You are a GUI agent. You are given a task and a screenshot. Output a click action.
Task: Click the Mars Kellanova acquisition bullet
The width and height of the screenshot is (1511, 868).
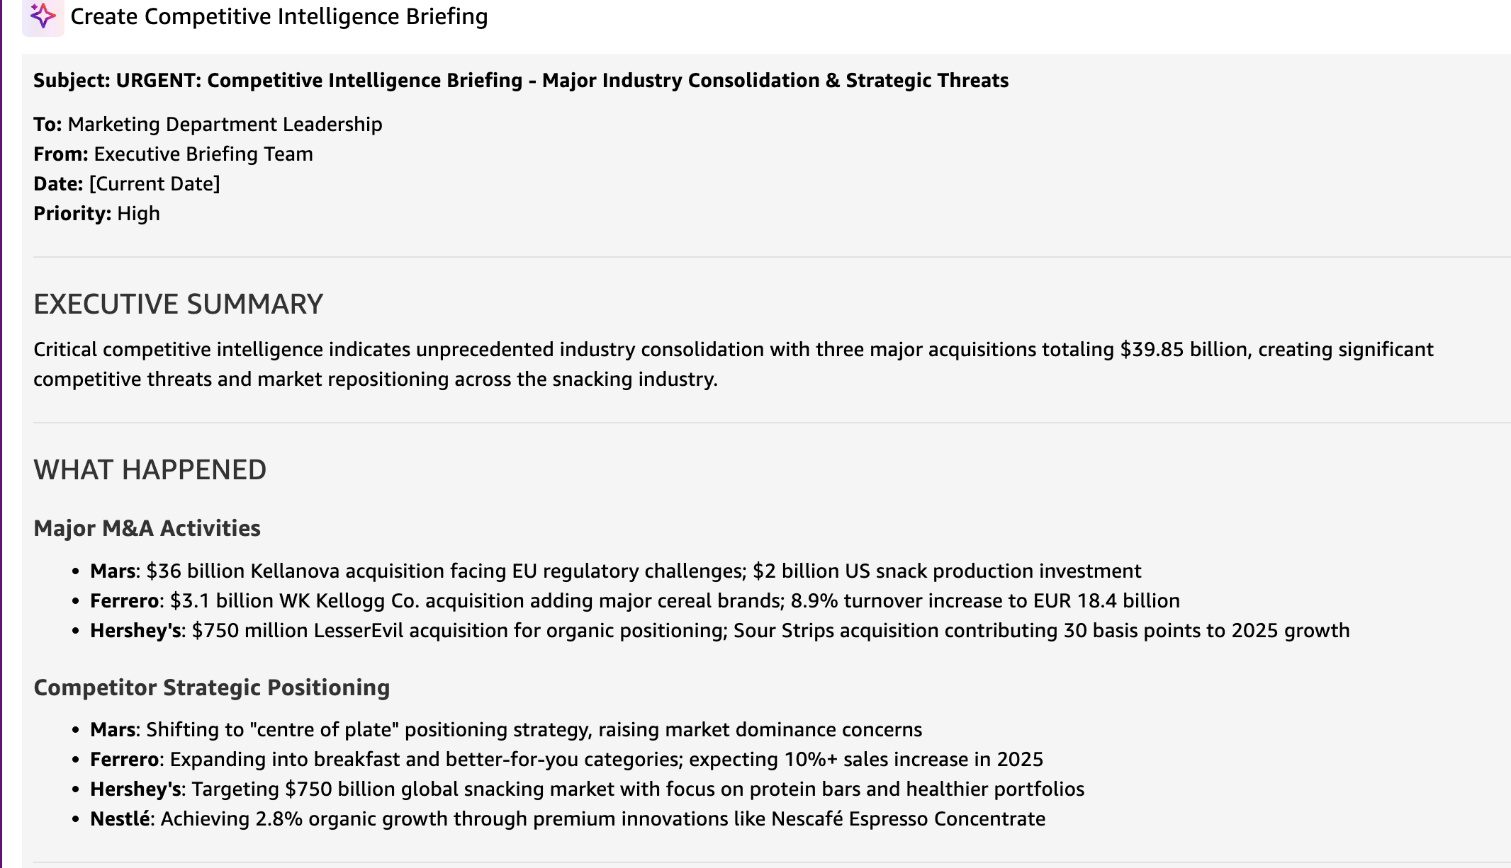pos(615,571)
